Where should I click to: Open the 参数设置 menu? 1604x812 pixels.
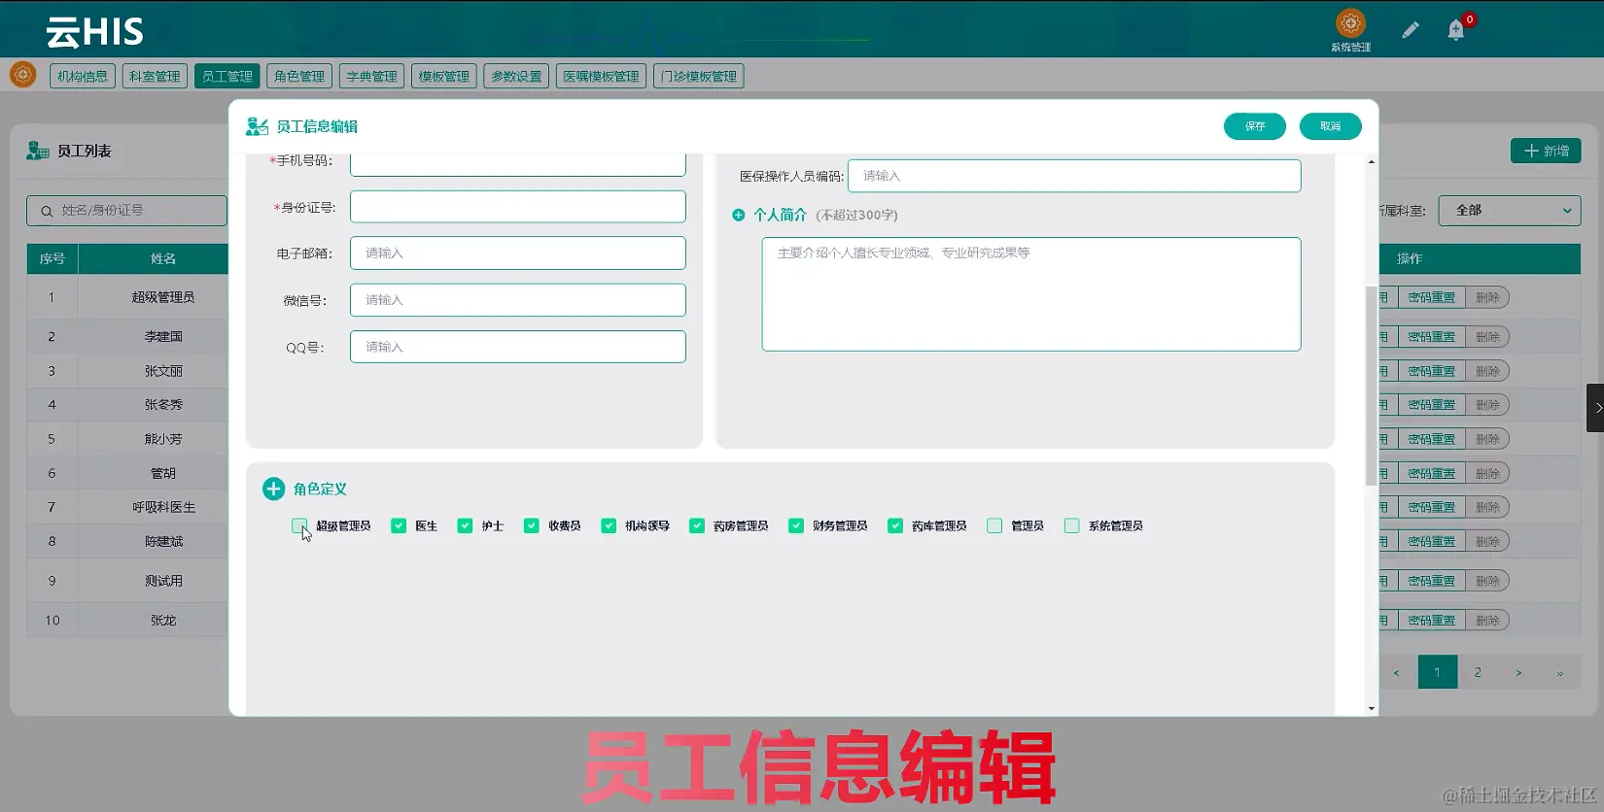click(x=516, y=76)
